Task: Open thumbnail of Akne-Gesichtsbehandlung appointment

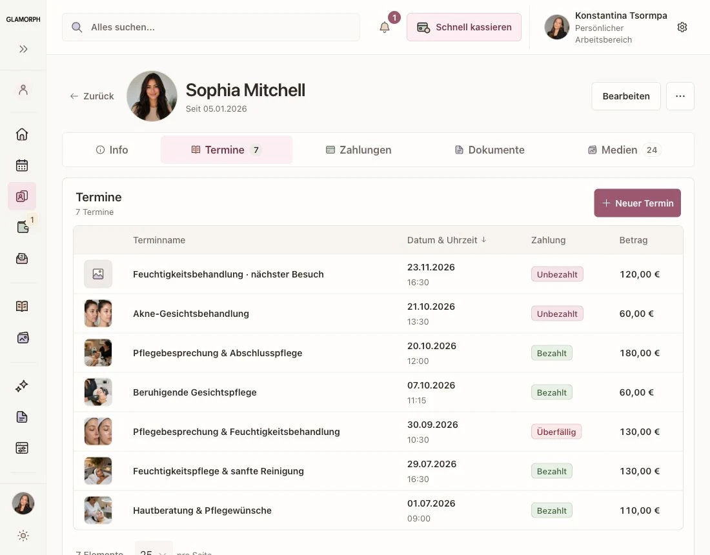Action: coord(98,313)
